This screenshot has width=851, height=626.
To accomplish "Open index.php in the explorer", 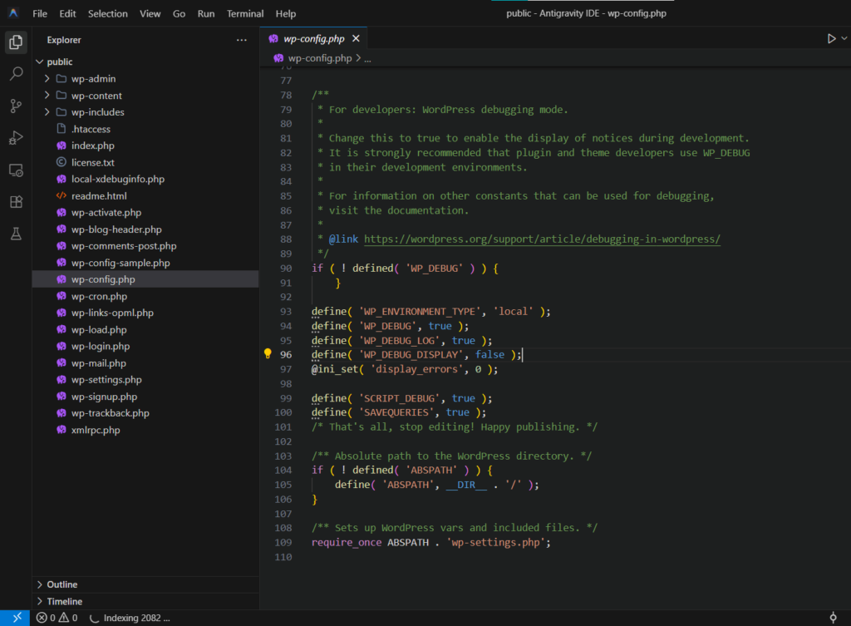I will 145,145.
